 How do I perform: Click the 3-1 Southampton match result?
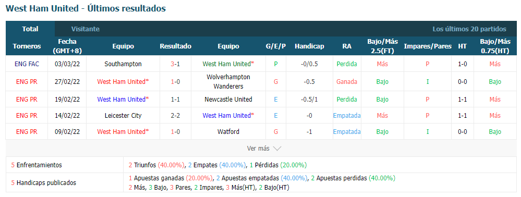click(x=175, y=64)
